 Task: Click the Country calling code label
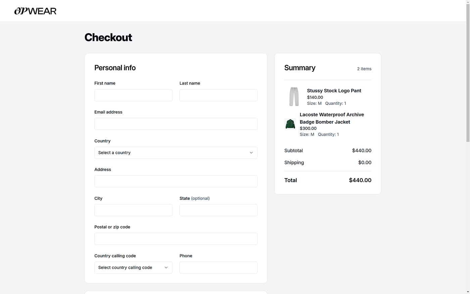tap(115, 256)
